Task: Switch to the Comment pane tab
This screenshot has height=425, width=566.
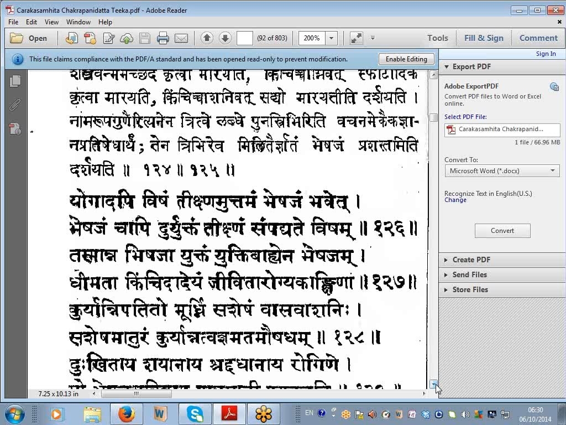Action: coord(538,38)
